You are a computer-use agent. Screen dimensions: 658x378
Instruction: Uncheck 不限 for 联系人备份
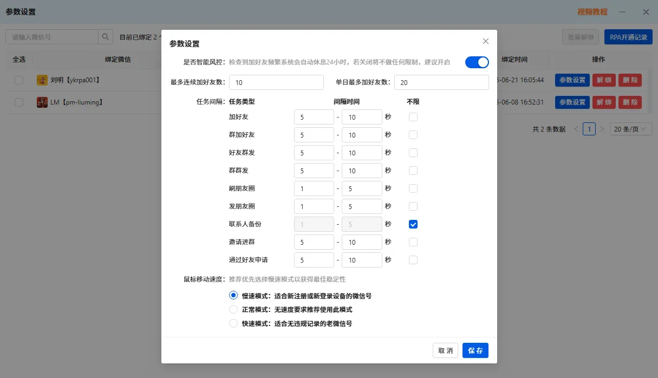[413, 224]
